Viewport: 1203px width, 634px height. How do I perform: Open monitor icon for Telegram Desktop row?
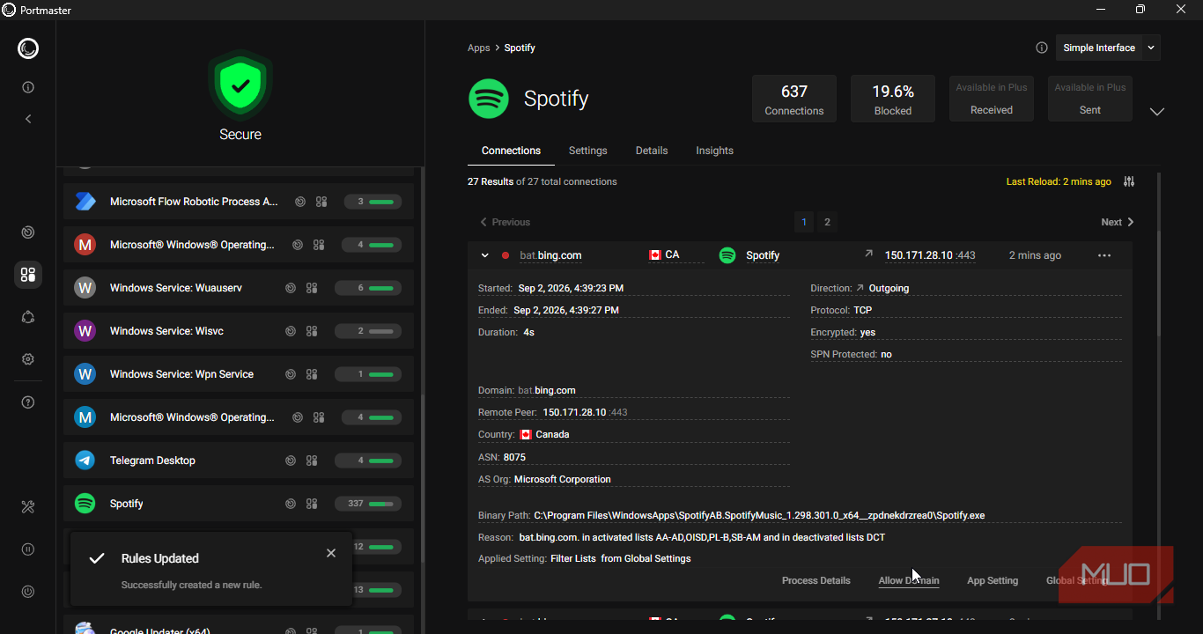291,461
